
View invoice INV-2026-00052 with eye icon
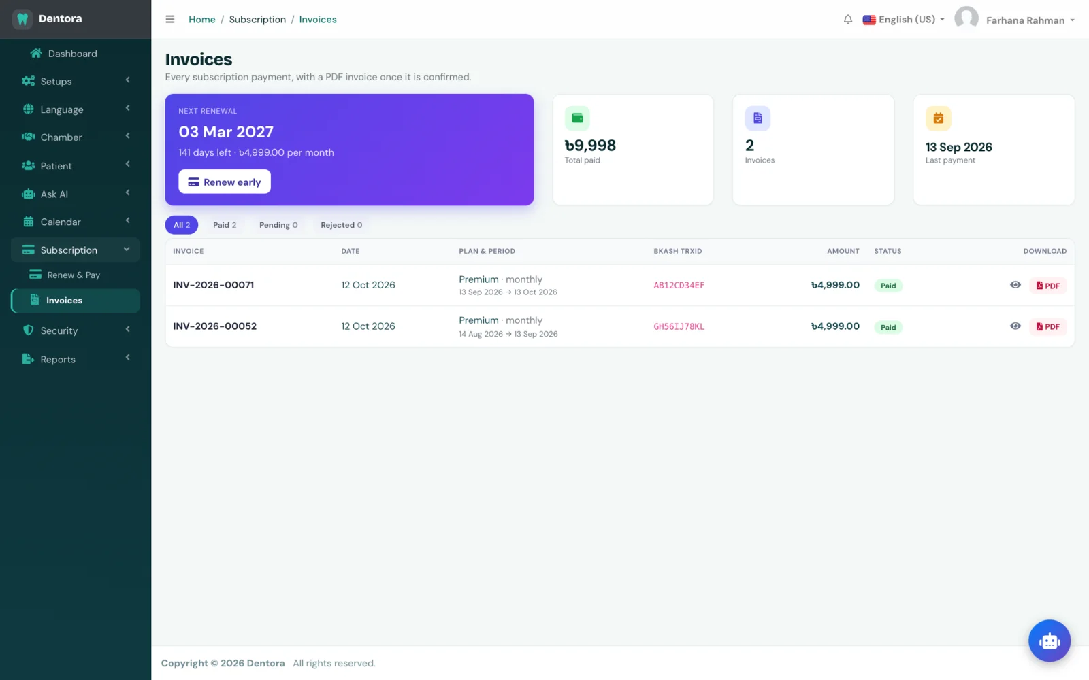[1015, 326]
